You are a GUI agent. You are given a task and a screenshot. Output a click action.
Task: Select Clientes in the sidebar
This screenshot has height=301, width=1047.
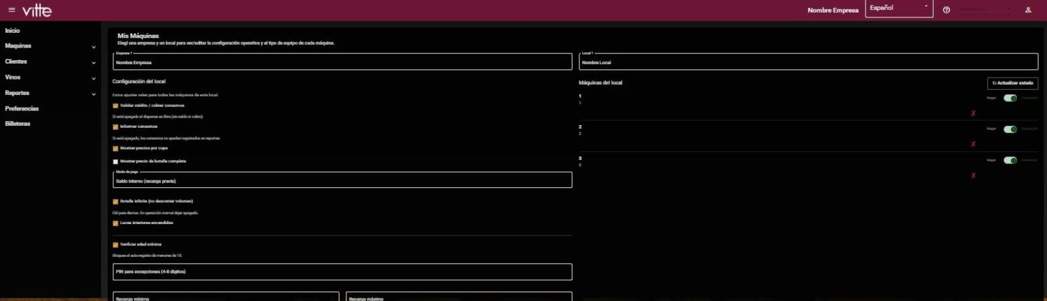(x=16, y=62)
